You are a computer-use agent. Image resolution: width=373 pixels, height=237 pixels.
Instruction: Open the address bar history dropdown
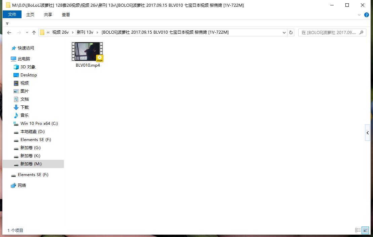(284, 33)
